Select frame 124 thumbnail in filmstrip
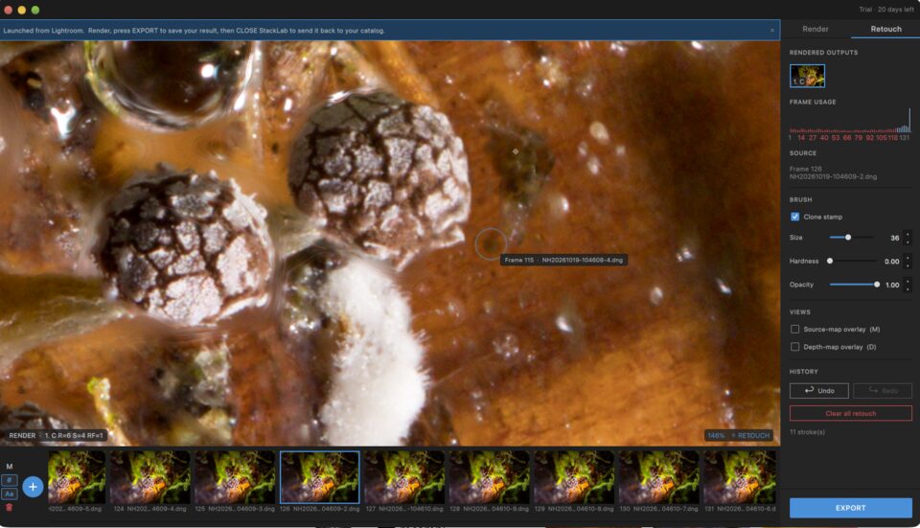The image size is (920, 528). click(x=150, y=477)
